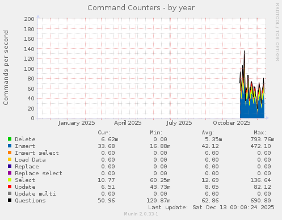
Task: Click the green Delete legend swatch
Action: (10, 139)
